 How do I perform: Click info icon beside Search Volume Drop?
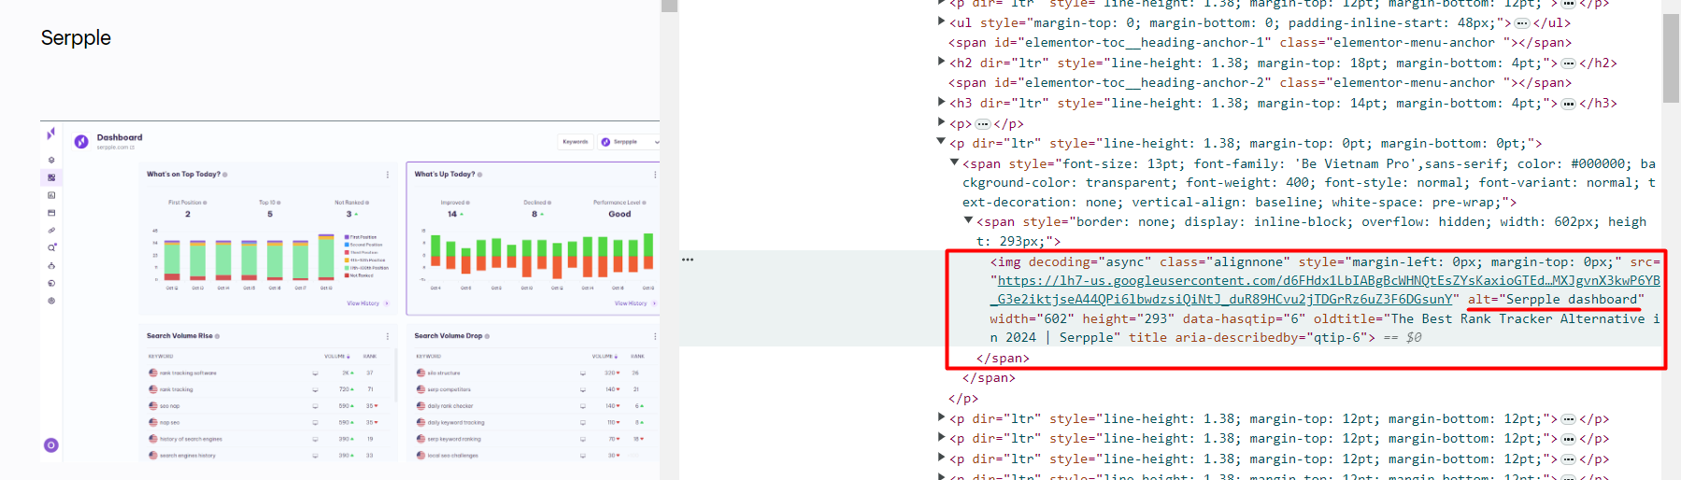(x=487, y=336)
